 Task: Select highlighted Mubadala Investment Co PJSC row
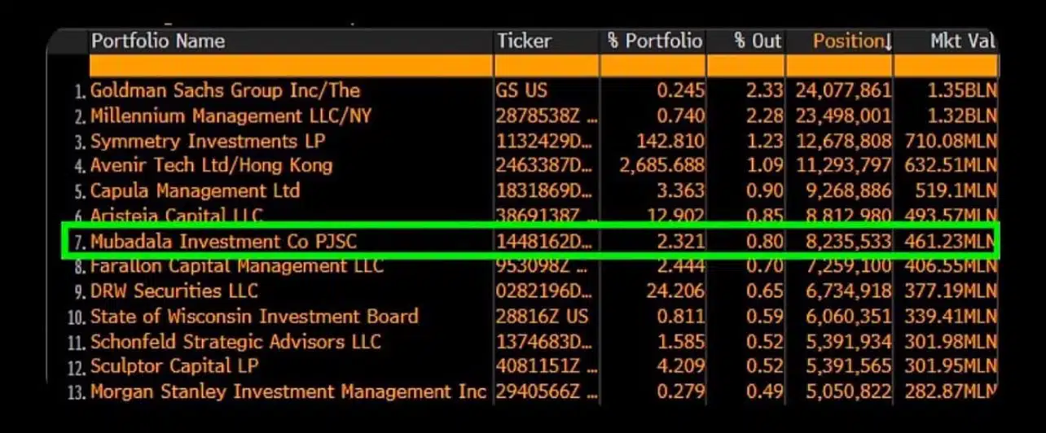point(223,242)
